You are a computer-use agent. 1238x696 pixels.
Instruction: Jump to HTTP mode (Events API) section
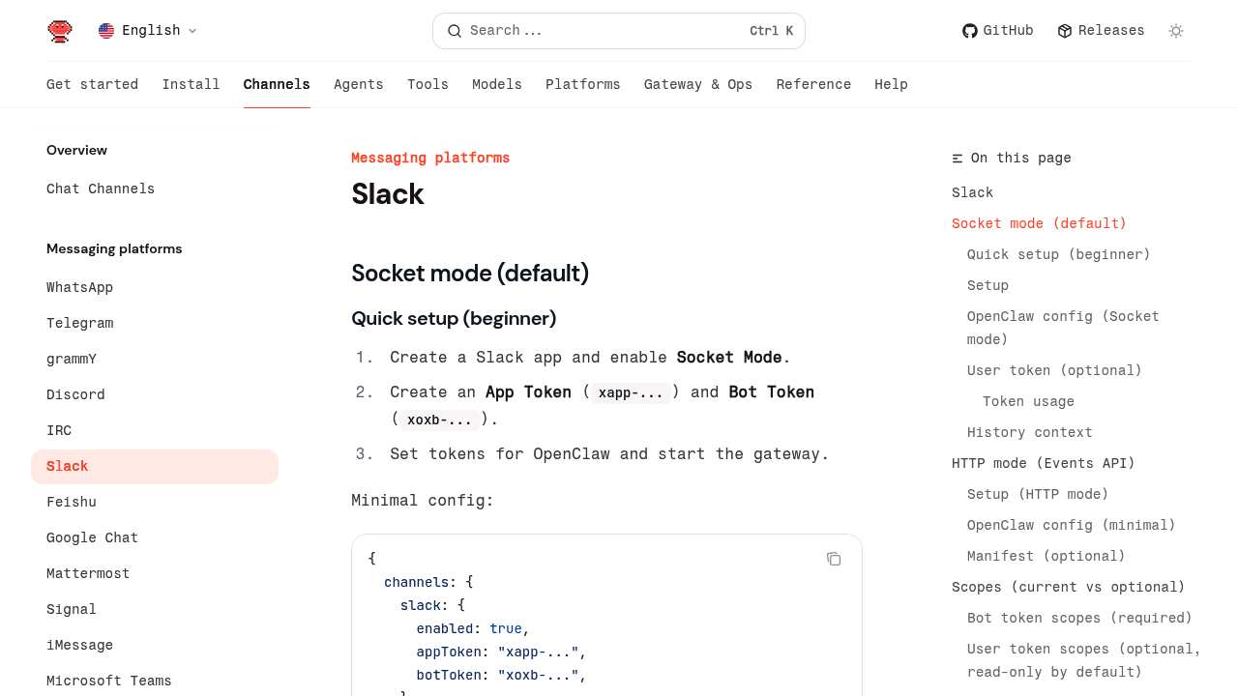coord(1043,463)
